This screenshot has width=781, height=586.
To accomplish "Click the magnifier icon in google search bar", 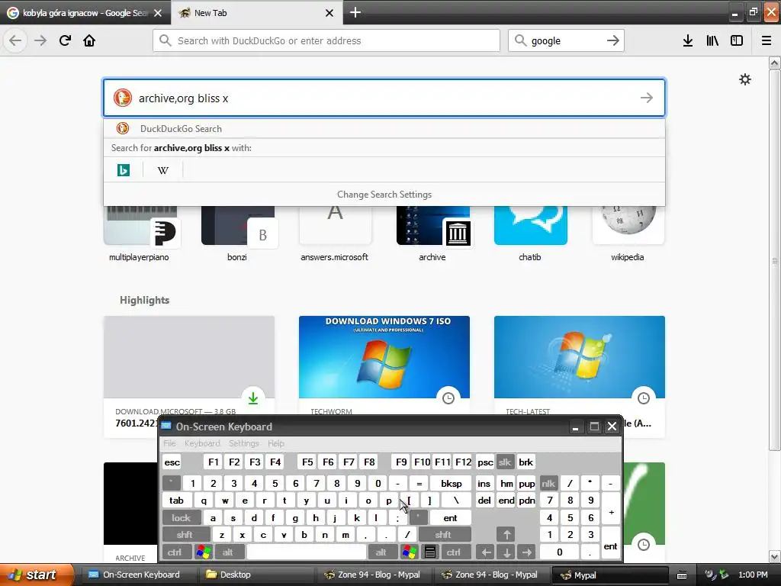I will 520,40.
